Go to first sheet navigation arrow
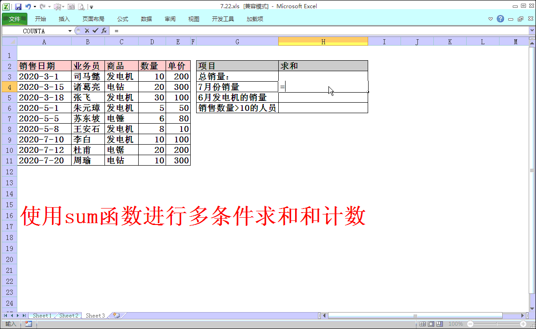536x329 pixels. (5, 316)
